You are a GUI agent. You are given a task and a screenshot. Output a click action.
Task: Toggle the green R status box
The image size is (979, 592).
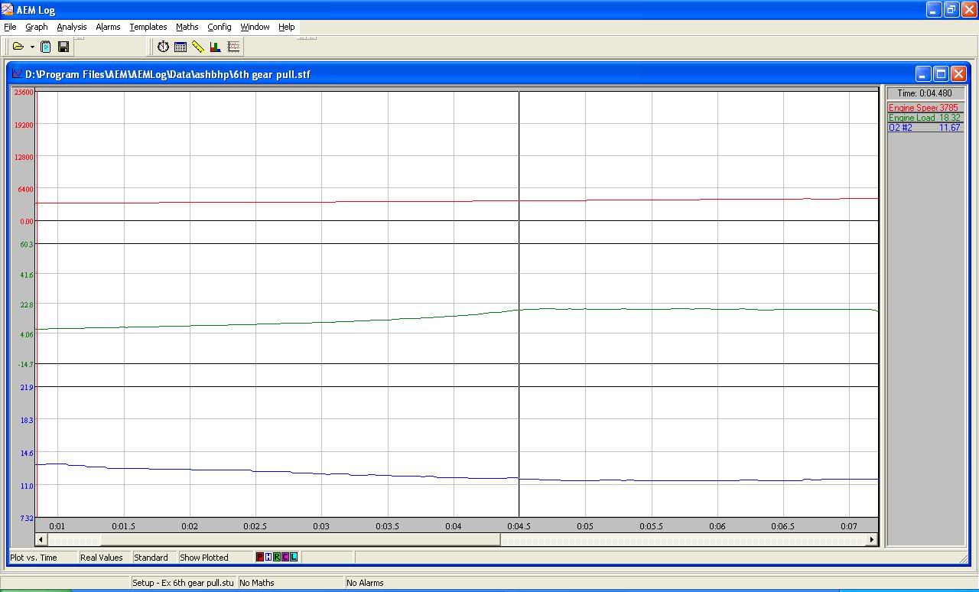(277, 557)
